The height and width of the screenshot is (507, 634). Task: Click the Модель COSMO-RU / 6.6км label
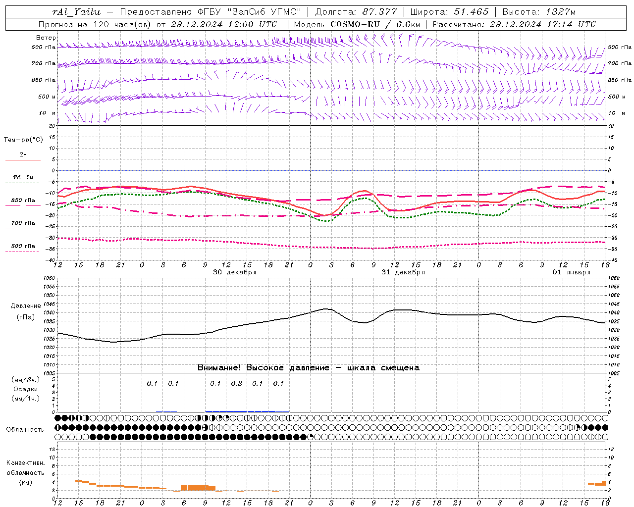click(x=357, y=24)
